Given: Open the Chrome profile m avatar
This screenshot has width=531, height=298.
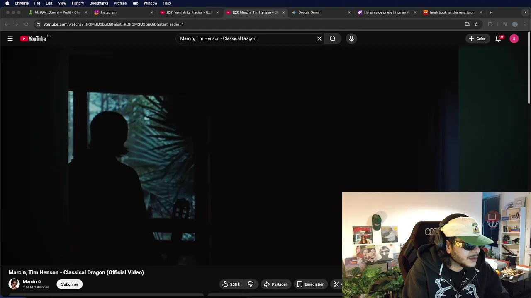Looking at the screenshot, I should click(515, 24).
